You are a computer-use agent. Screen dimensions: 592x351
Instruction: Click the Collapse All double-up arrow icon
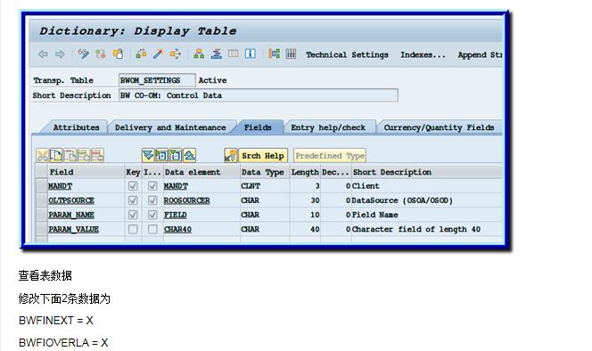click(189, 155)
